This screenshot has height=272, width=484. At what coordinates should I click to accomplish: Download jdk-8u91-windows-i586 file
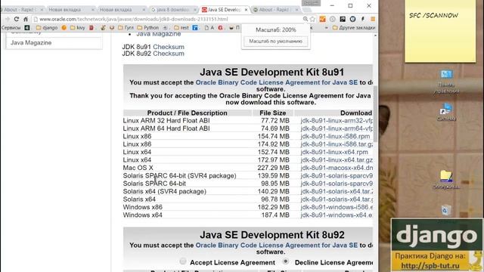(337, 207)
